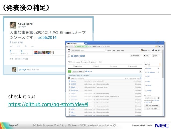Click the Download ZIP button
This screenshot has width=171, height=129.
click(x=152, y=109)
